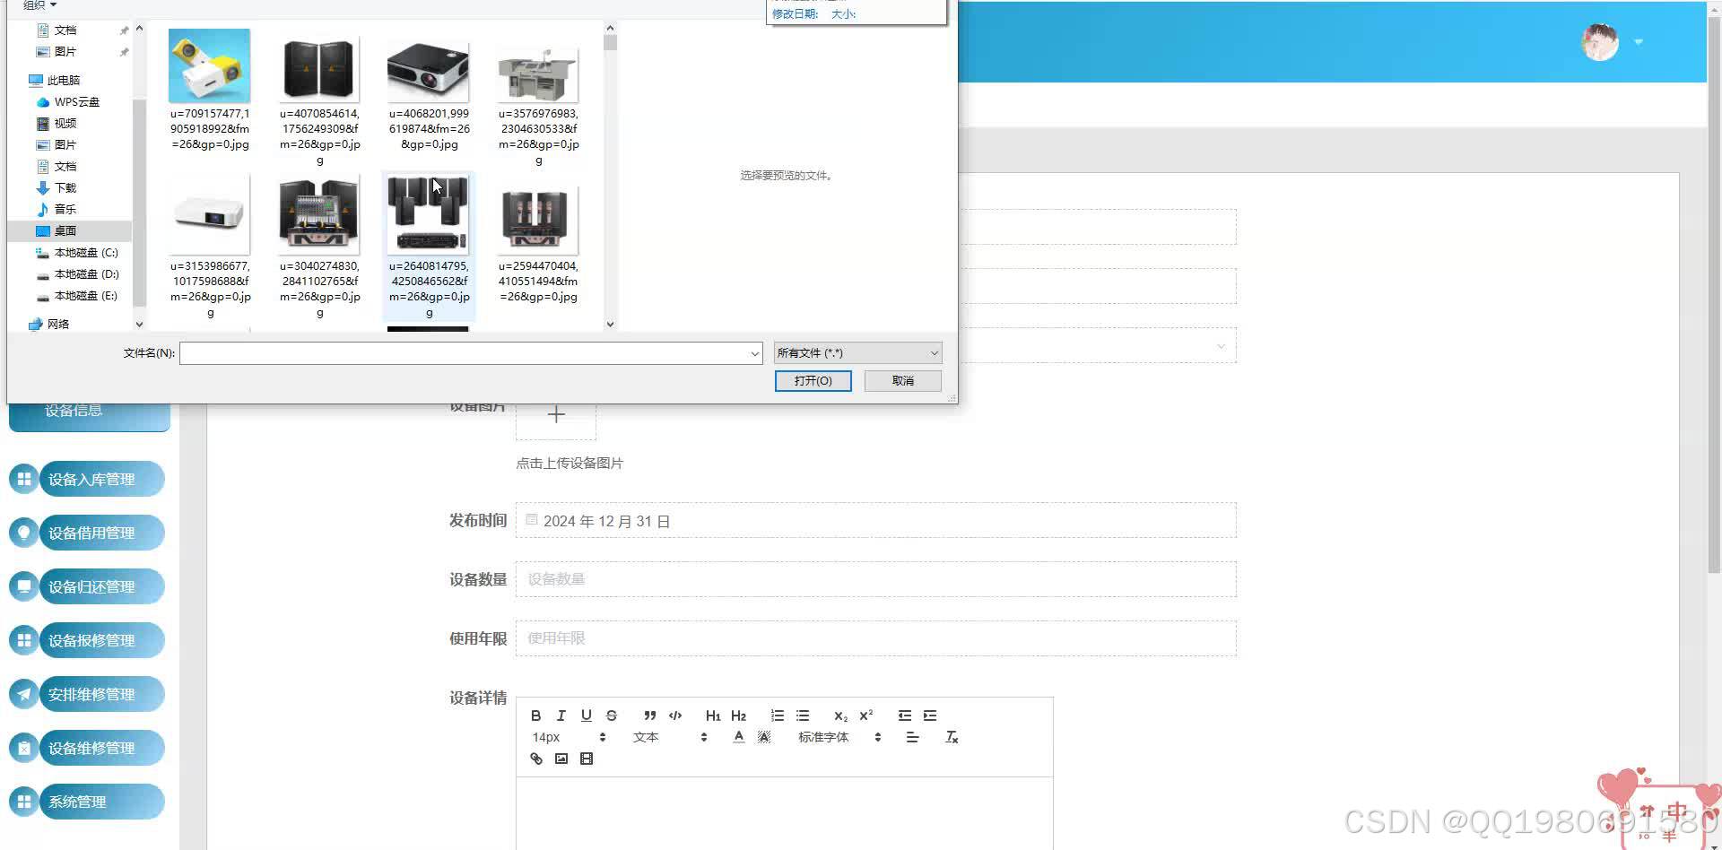Select 网络 in the navigation tree
This screenshot has height=850, width=1722.
[48, 325]
